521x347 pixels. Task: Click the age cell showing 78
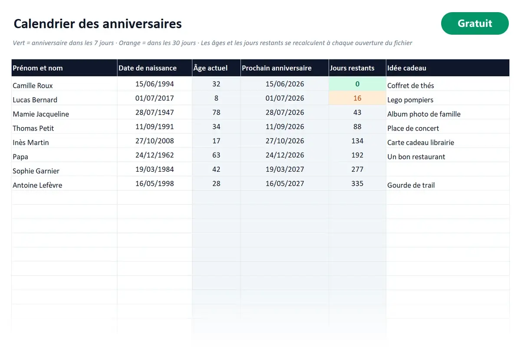216,113
